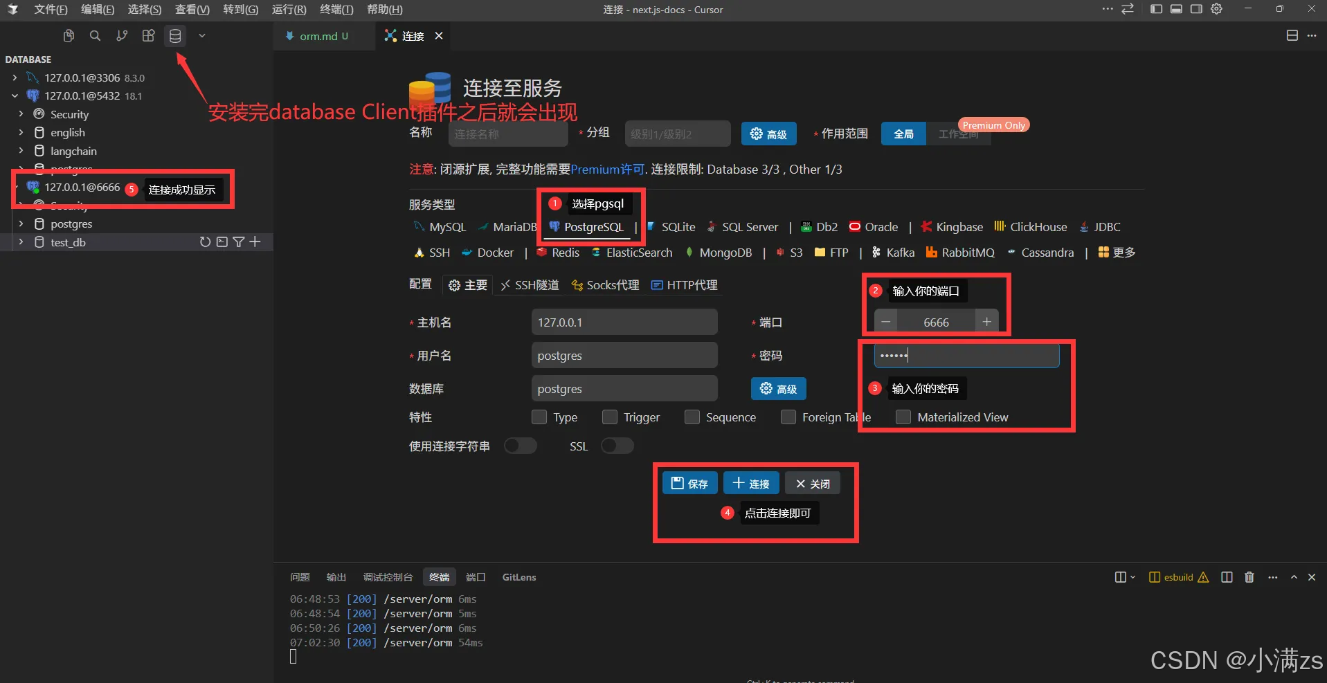This screenshot has width=1327, height=683.
Task: Pick the Redis service type
Action: tap(558, 253)
